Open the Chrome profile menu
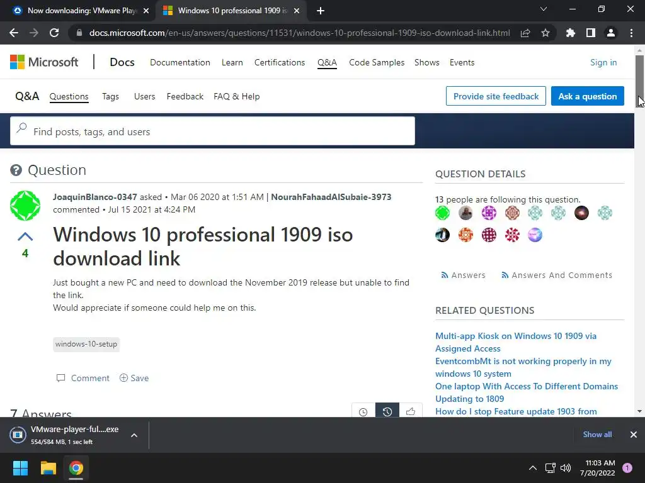This screenshot has height=483, width=645. pos(611,33)
